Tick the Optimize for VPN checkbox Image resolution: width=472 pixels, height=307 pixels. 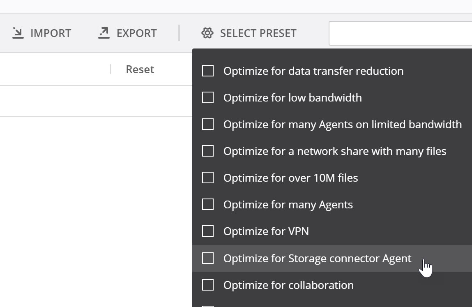pos(208,231)
